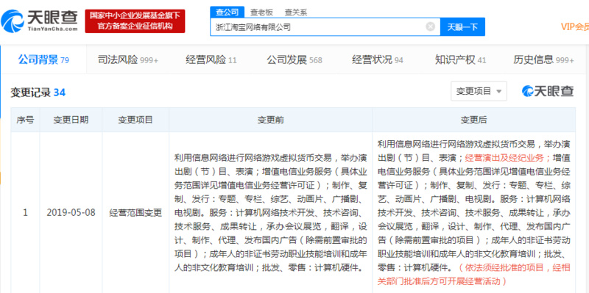Click the red text 经营演出及经纪业务
This screenshot has width=589, height=293.
pos(504,158)
